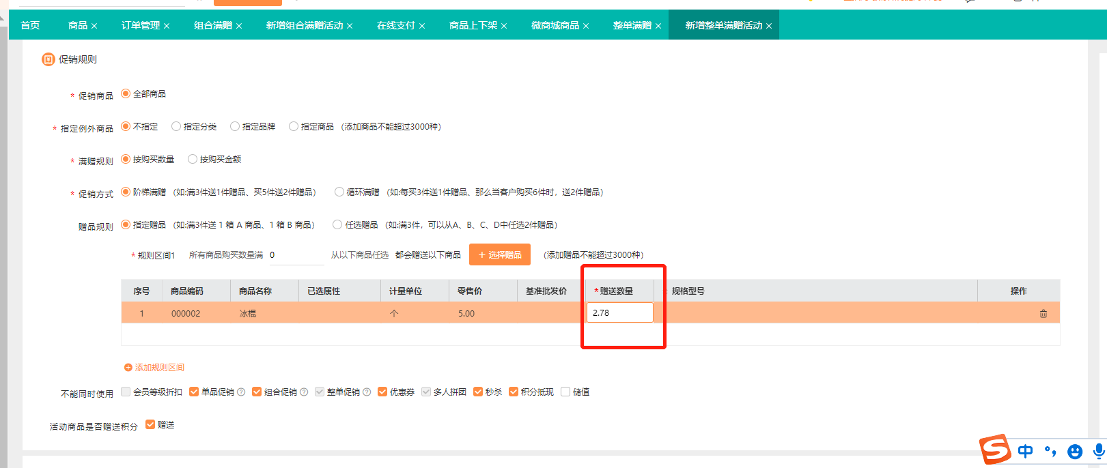This screenshot has height=468, width=1107.
Task: Click the help icon beside 组合促销
Action: coord(304,392)
